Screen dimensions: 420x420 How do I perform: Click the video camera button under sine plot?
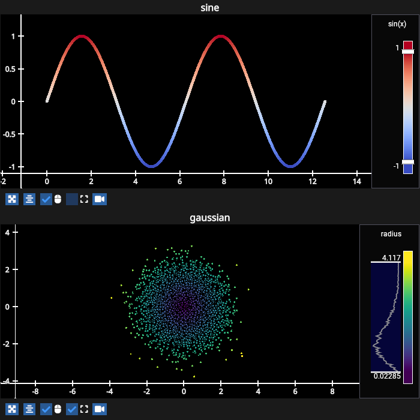(100, 199)
